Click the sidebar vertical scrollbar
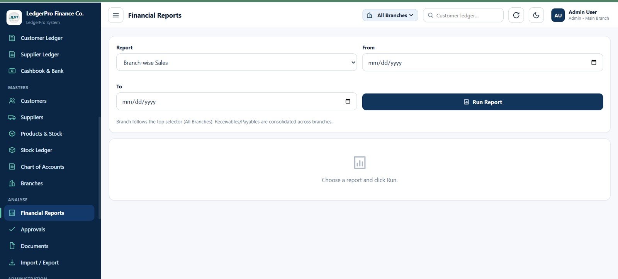Screen dimensions: 618x279 (x=99, y=168)
